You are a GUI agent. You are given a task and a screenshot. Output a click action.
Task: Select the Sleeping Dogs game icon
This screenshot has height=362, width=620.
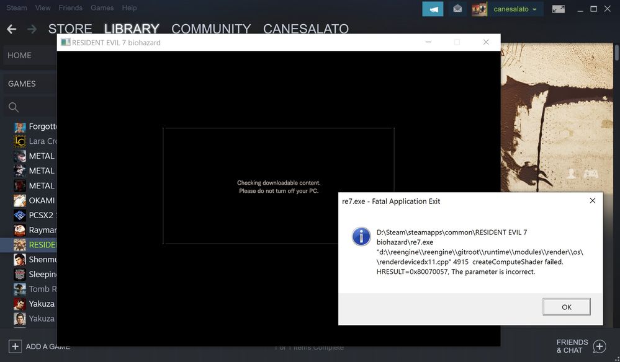coord(20,275)
